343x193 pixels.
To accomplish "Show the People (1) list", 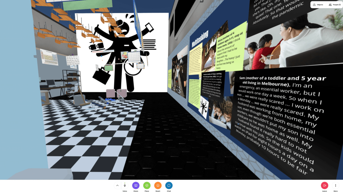I will pos(334,5).
